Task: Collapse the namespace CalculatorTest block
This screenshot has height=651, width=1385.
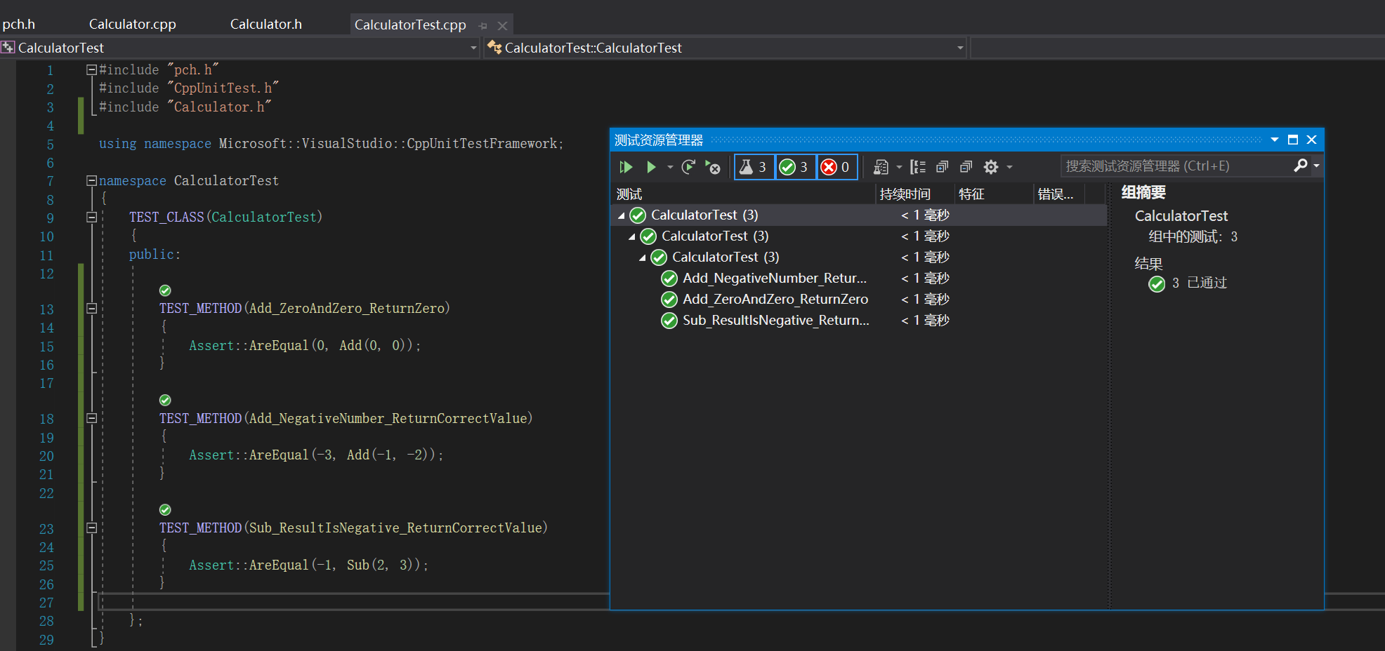Action: [91, 180]
